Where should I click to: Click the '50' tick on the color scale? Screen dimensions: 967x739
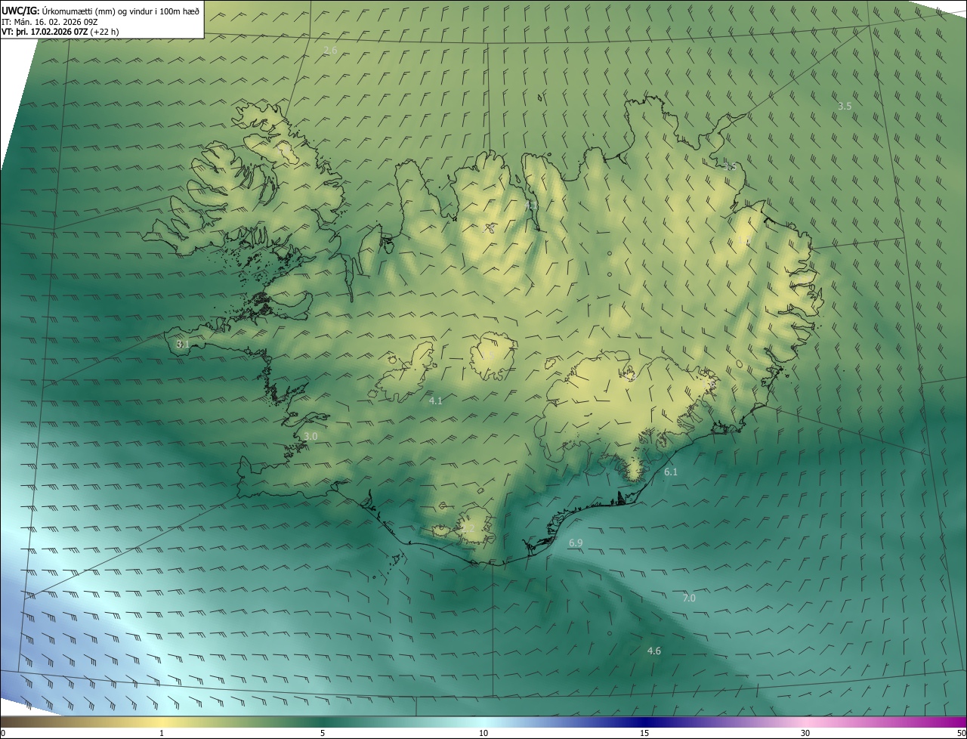(x=961, y=734)
